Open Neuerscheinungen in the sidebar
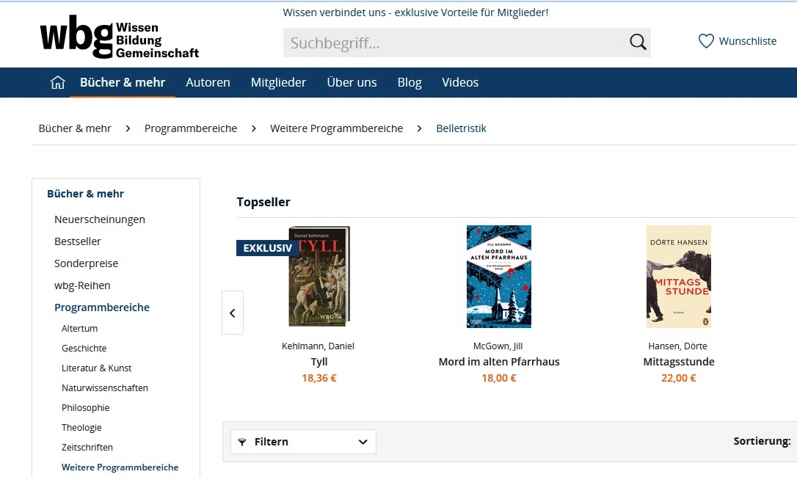Screen dimensions: 797x477 tap(100, 219)
